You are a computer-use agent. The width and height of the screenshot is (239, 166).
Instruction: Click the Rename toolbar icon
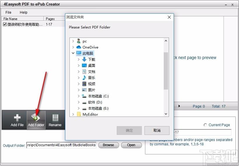click(x=55, y=118)
